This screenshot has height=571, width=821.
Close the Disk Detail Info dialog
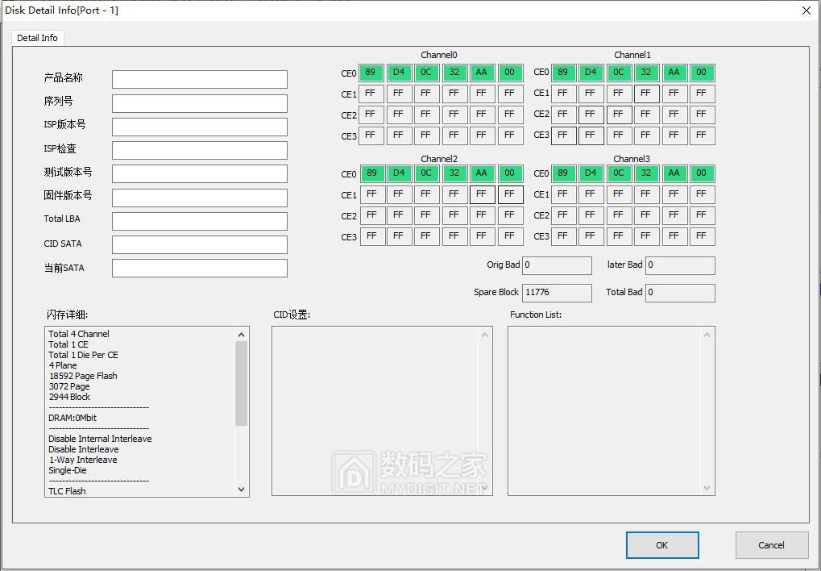click(806, 10)
